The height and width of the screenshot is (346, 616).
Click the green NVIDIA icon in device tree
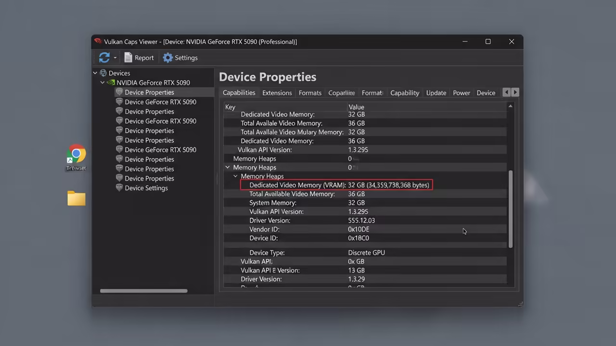click(x=111, y=83)
